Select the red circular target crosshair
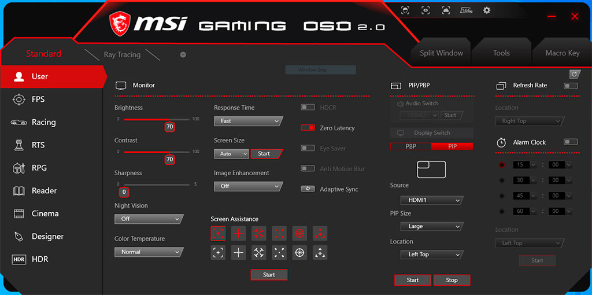592x295 pixels. click(x=300, y=234)
